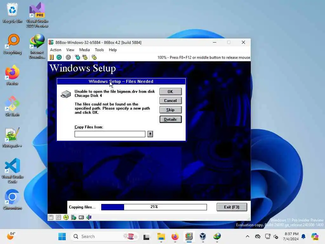
Task: Click first floppy drive status icon
Action: pyautogui.click(x=51, y=217)
